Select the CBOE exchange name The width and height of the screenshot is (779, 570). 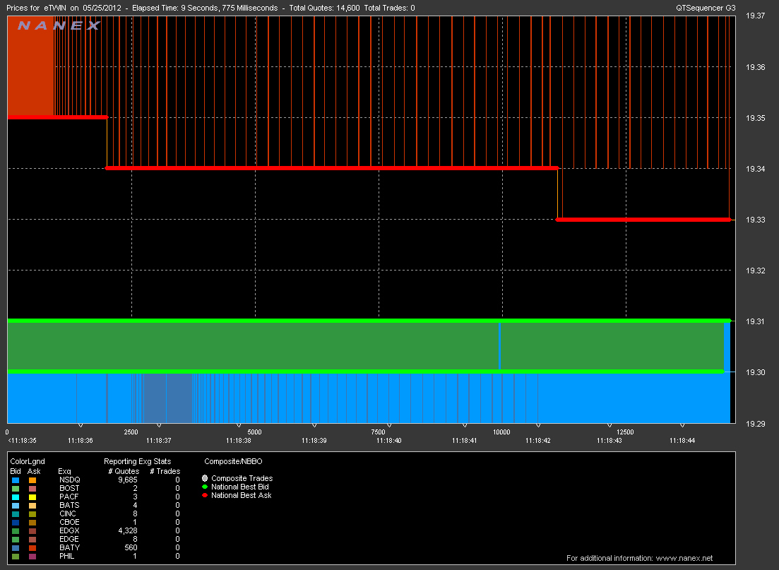point(69,522)
